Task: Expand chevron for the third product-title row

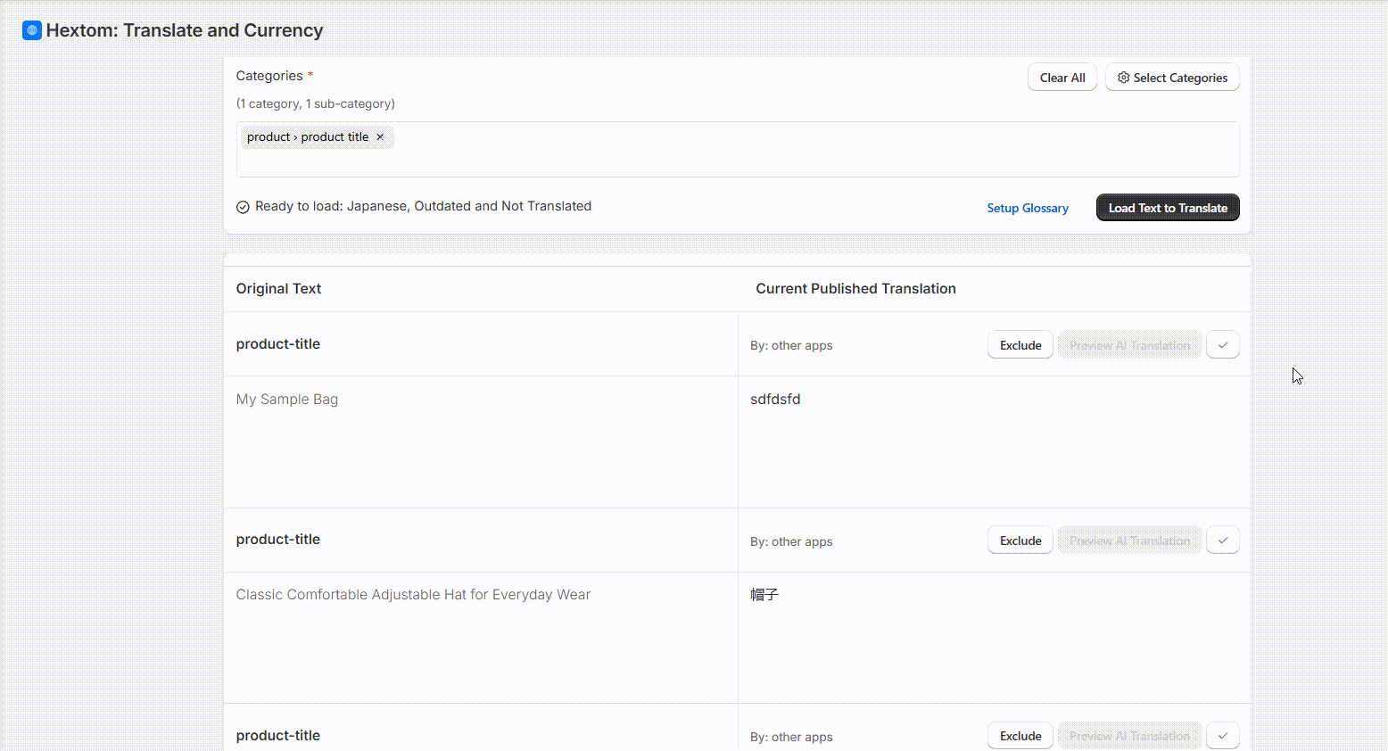Action: pos(1223,736)
